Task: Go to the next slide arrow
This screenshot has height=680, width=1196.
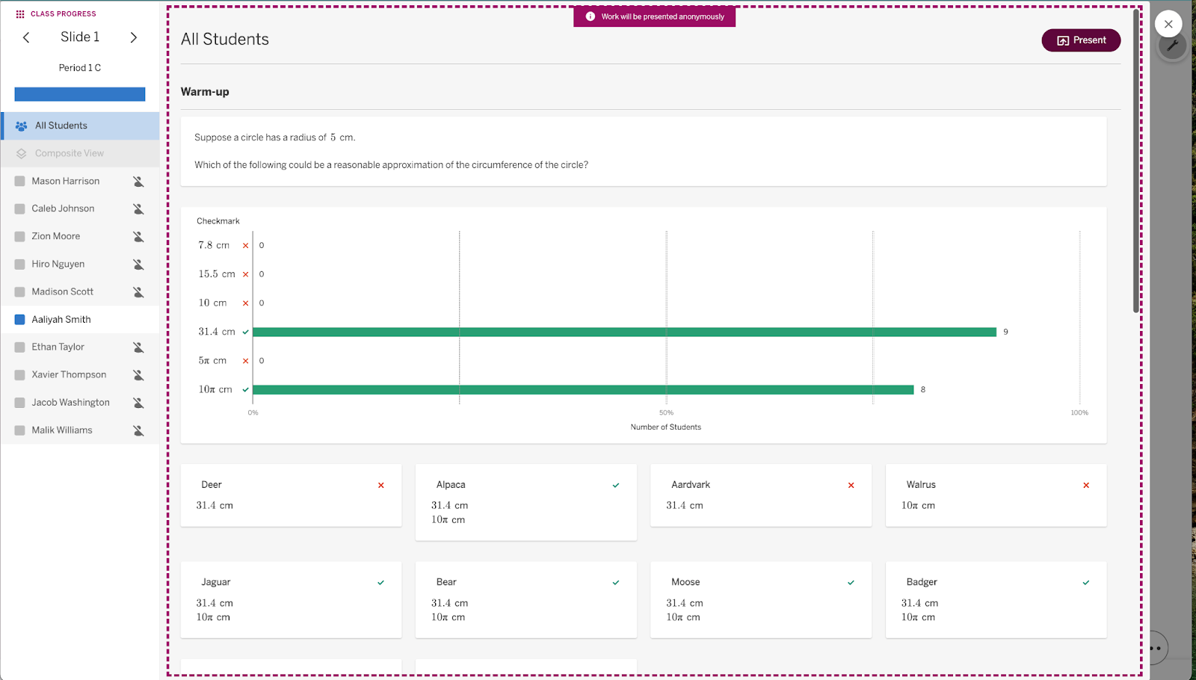Action: 134,37
